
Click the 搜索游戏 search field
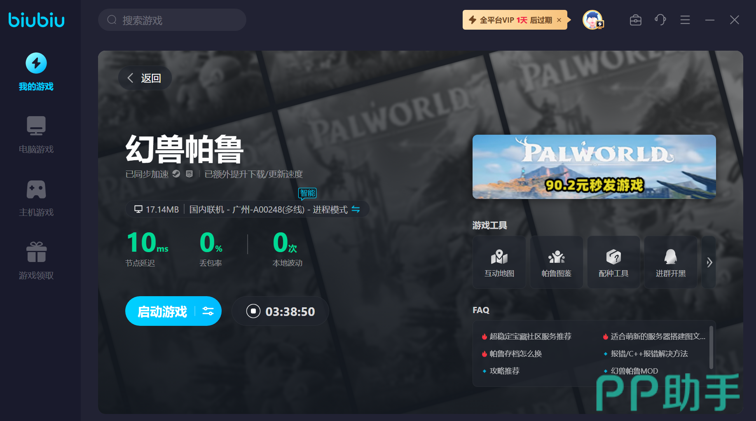[172, 20]
